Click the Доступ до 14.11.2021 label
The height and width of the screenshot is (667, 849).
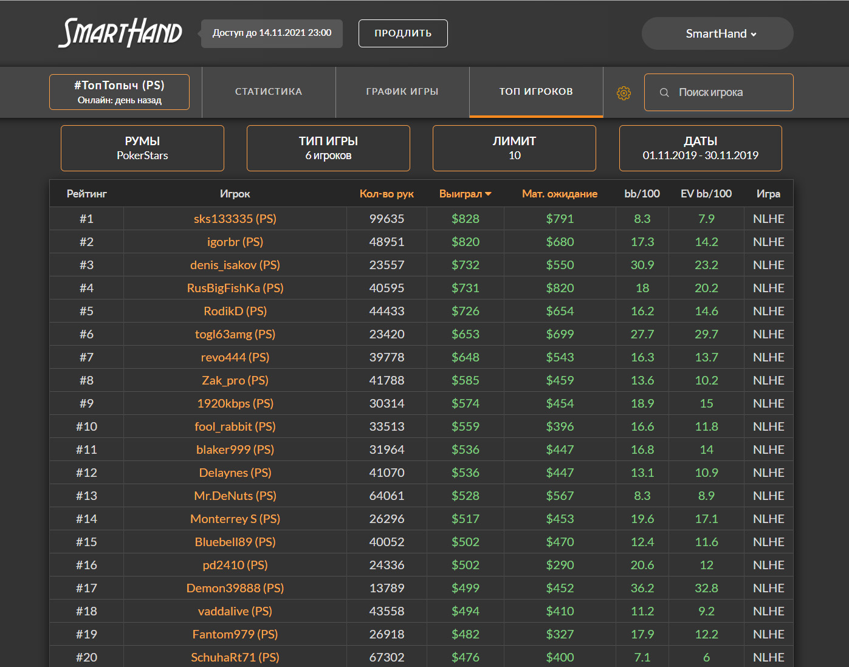pos(272,33)
